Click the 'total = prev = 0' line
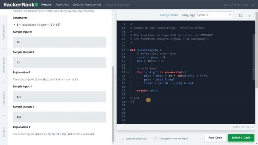 coord(151,57)
